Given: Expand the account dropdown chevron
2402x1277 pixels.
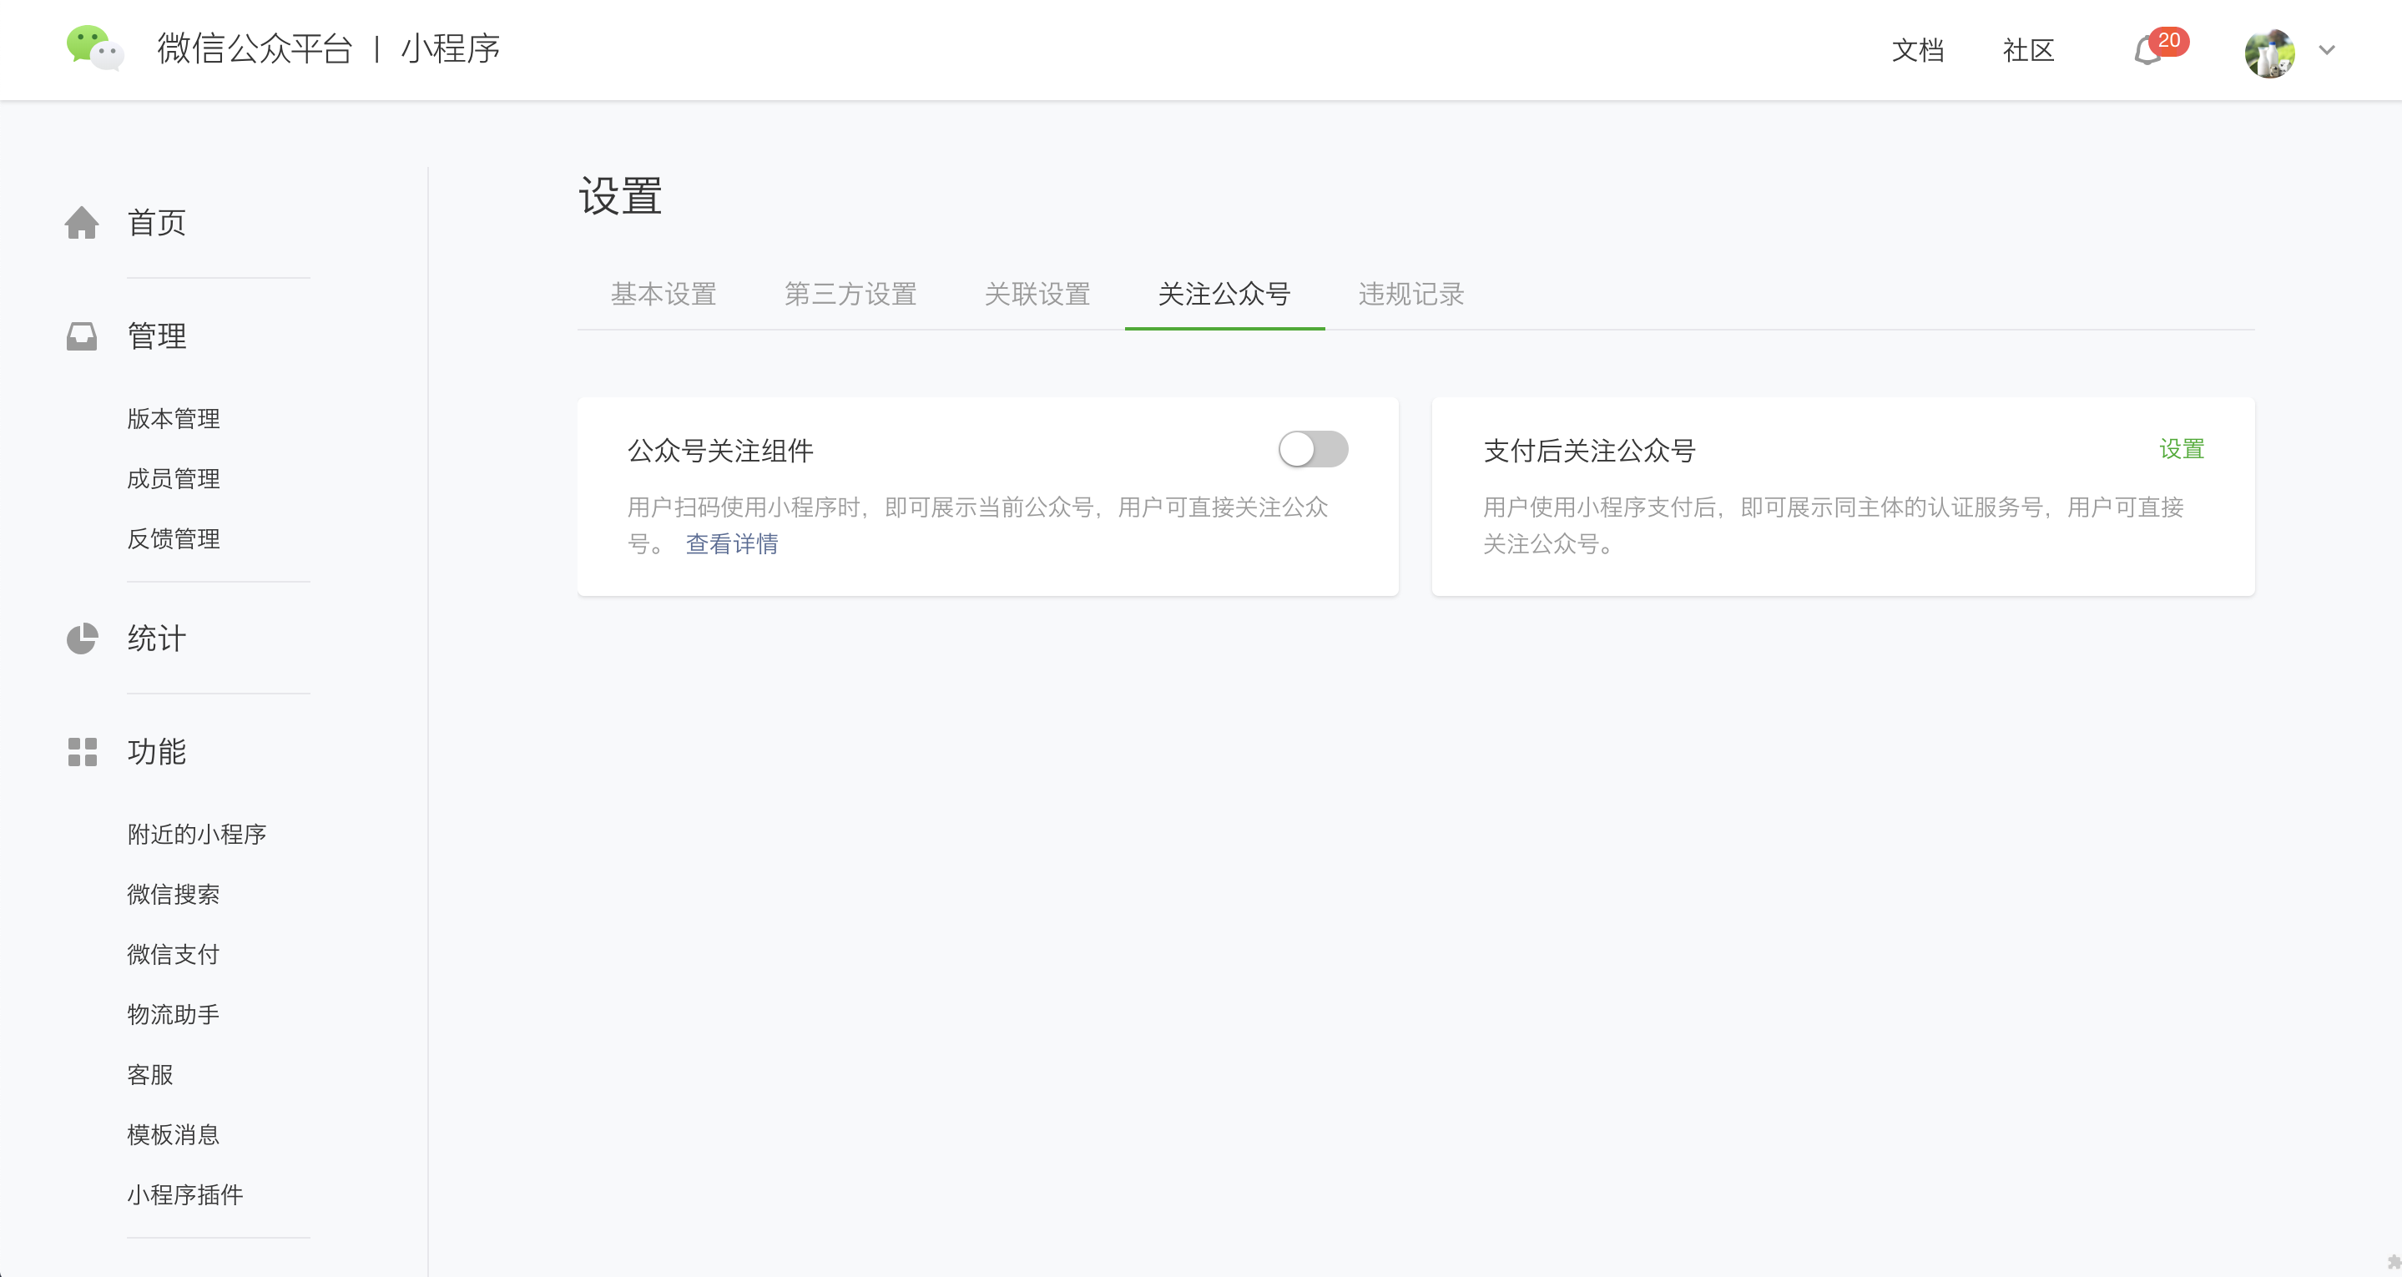Looking at the screenshot, I should pos(2328,50).
